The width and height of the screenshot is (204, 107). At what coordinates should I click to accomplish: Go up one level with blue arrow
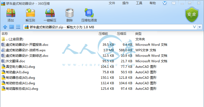click(x=5, y=27)
